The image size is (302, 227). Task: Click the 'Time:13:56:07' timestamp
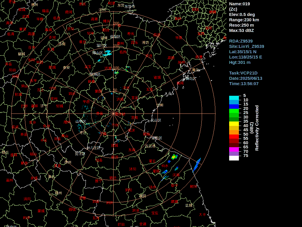pos(244,84)
